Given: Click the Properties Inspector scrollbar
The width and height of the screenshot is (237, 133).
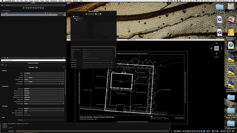Looking at the screenshot, I should click(65, 82).
